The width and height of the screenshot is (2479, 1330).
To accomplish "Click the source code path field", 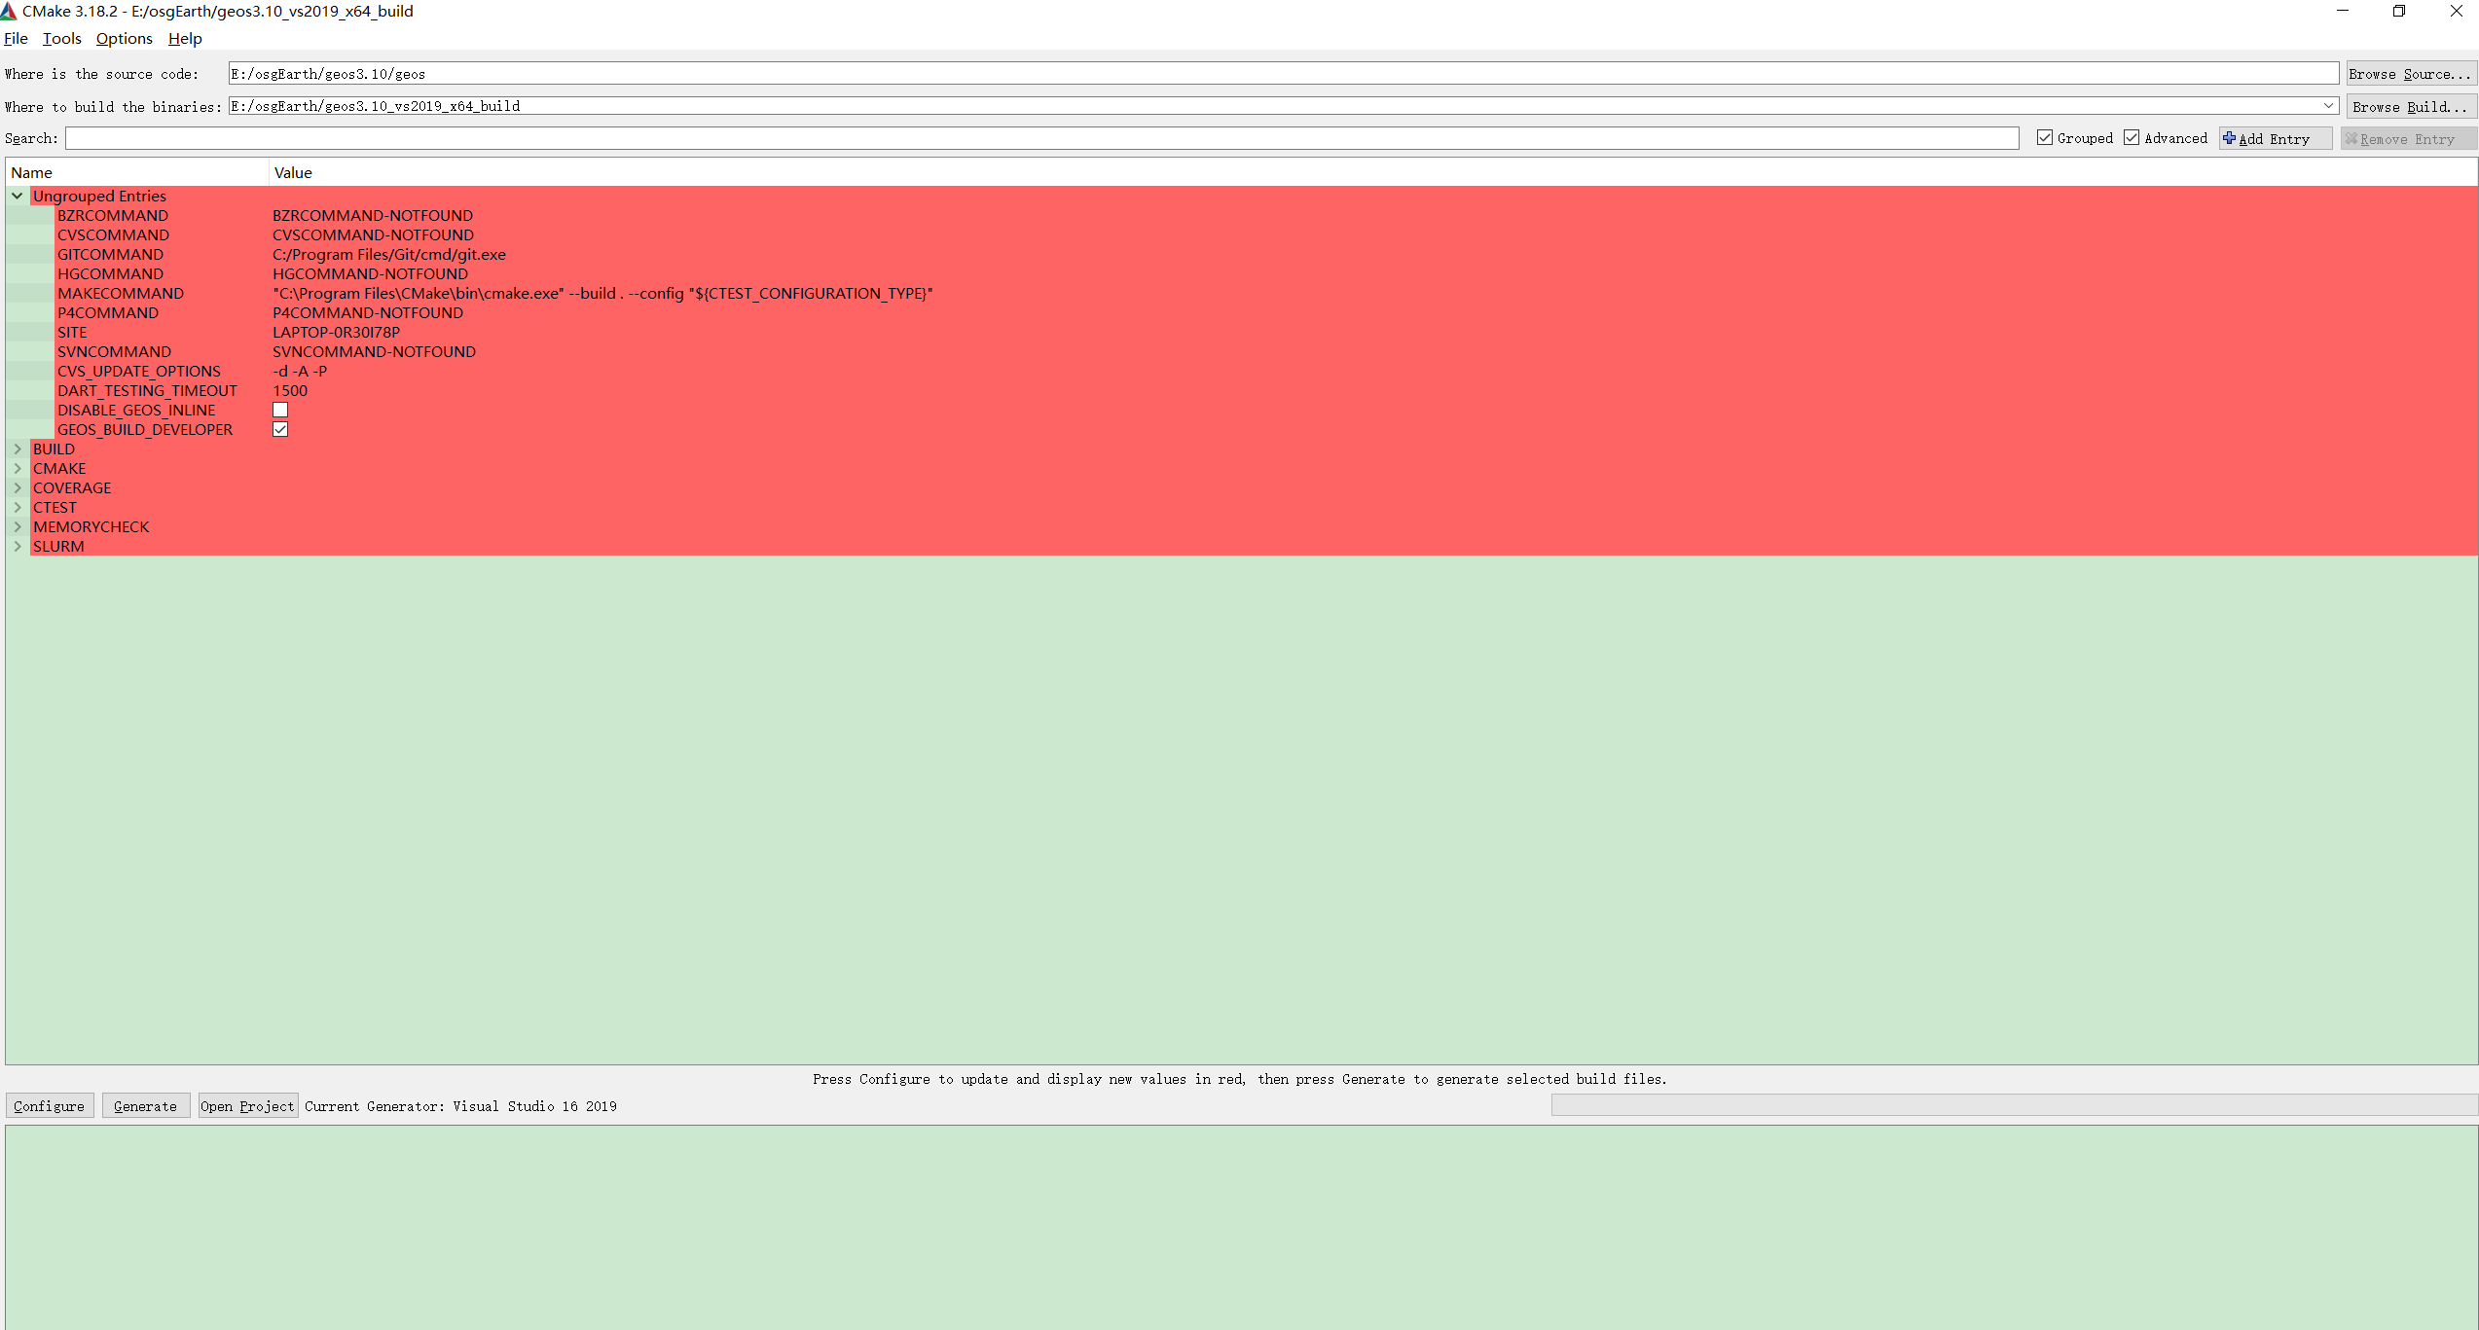I will pos(1283,73).
